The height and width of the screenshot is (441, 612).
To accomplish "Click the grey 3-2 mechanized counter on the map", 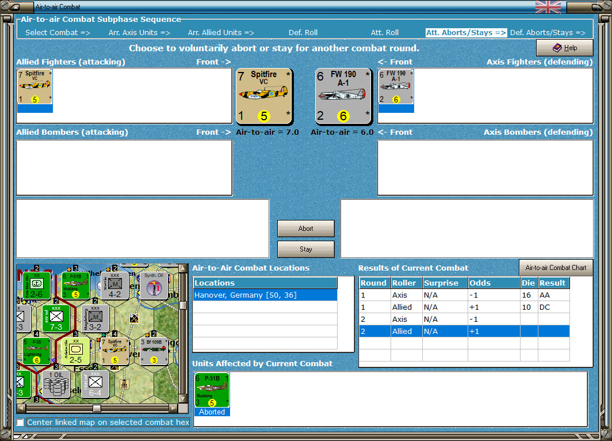I will [95, 318].
